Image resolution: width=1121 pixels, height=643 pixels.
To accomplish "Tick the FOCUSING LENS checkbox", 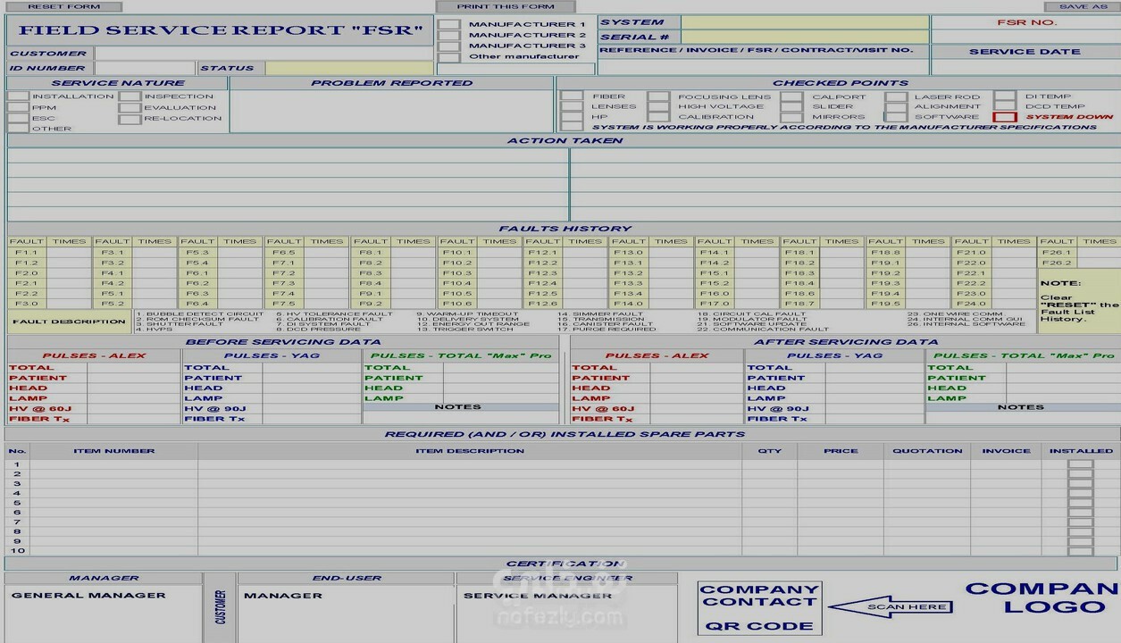I will click(659, 96).
